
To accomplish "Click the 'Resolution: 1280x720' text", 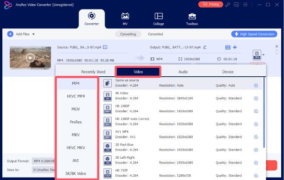I will 176,175.
